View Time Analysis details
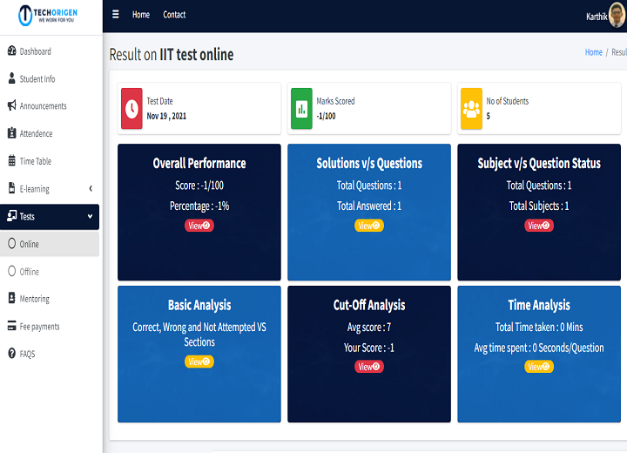Viewport: 627px width, 453px height. (538, 367)
